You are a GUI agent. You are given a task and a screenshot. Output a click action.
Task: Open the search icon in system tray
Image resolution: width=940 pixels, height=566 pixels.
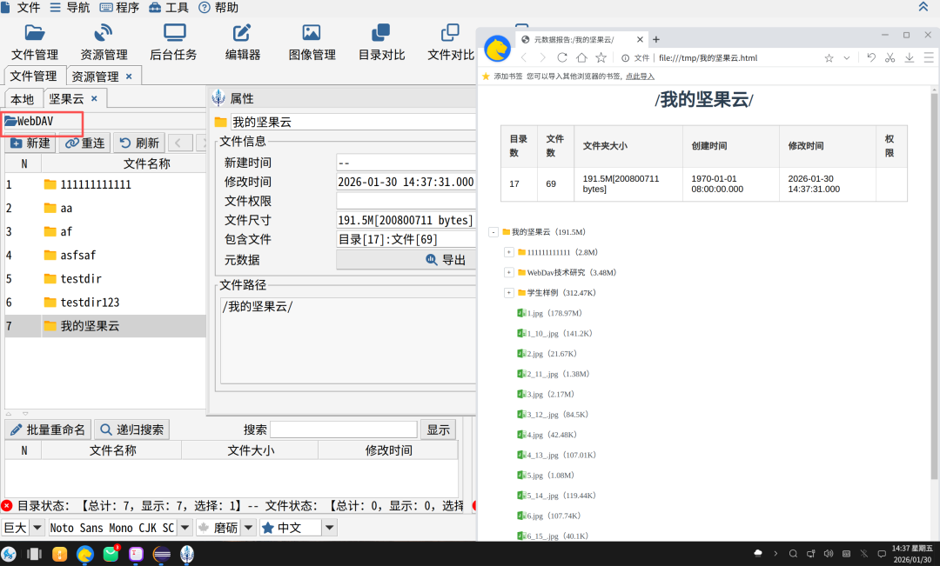793,554
